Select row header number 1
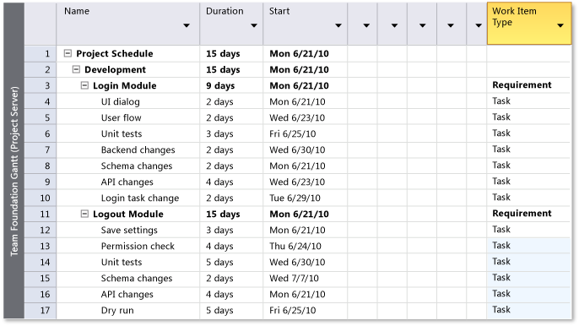This screenshot has height=326, width=579. [x=41, y=53]
